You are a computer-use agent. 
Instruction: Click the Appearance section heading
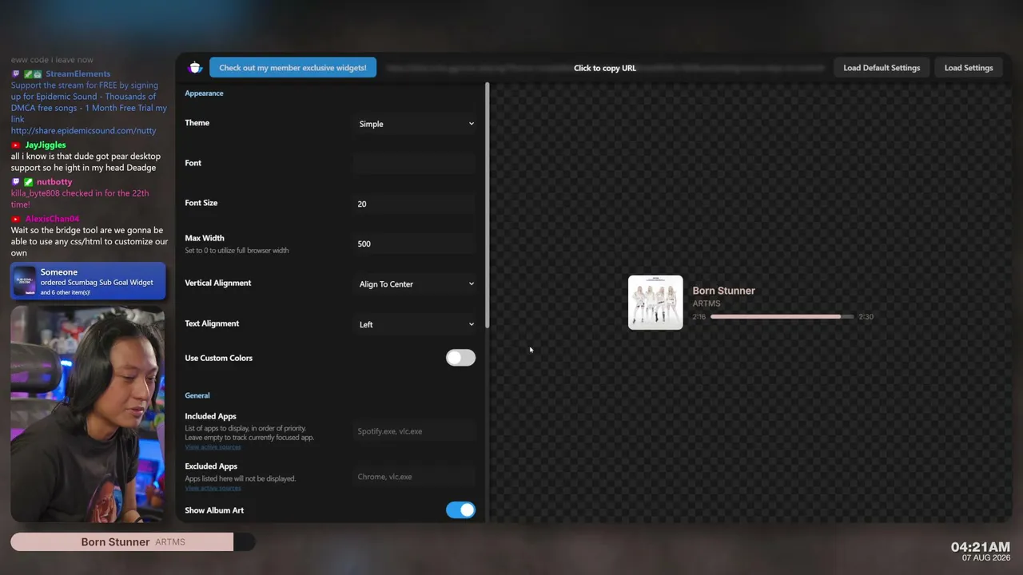coord(204,93)
